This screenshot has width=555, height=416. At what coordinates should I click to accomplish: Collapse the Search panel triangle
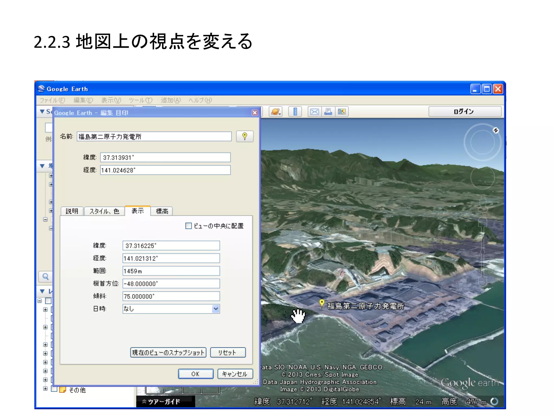42,112
